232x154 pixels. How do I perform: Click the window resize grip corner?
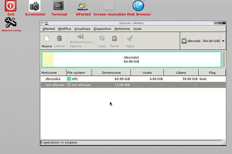click(224, 143)
